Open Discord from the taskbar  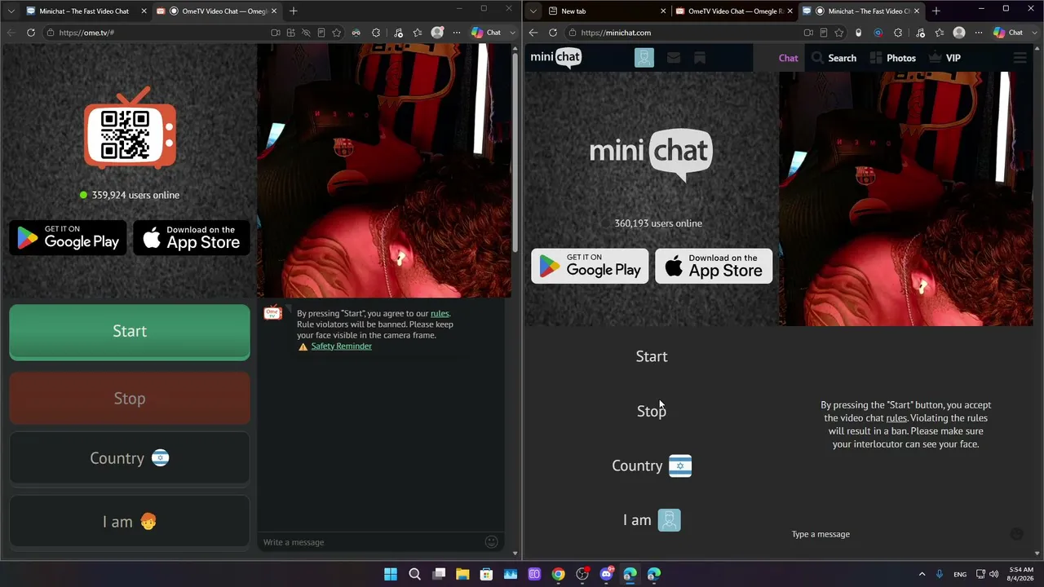(x=606, y=574)
